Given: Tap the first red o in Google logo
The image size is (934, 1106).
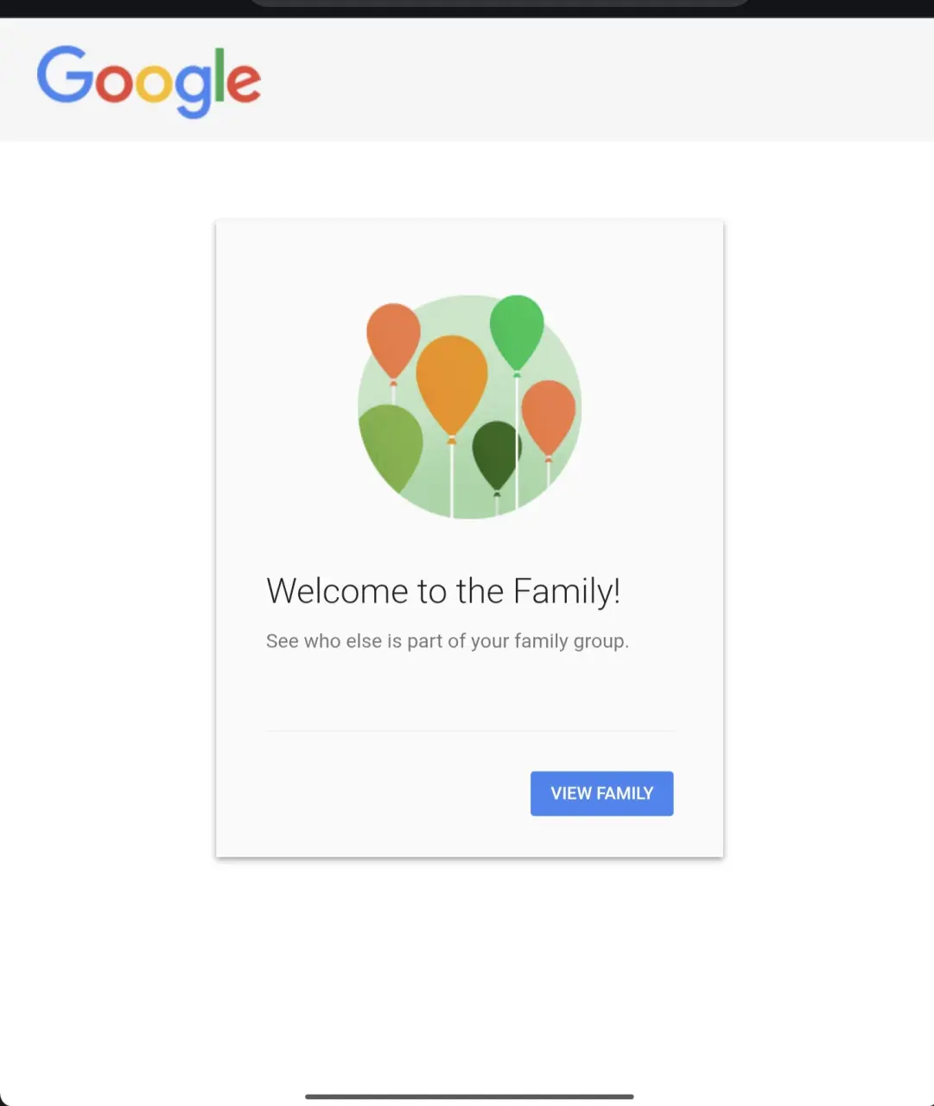Looking at the screenshot, I should pos(113,83).
